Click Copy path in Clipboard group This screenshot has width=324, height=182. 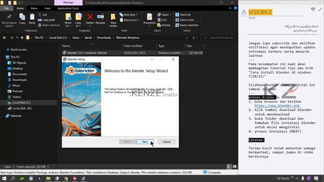point(47,20)
